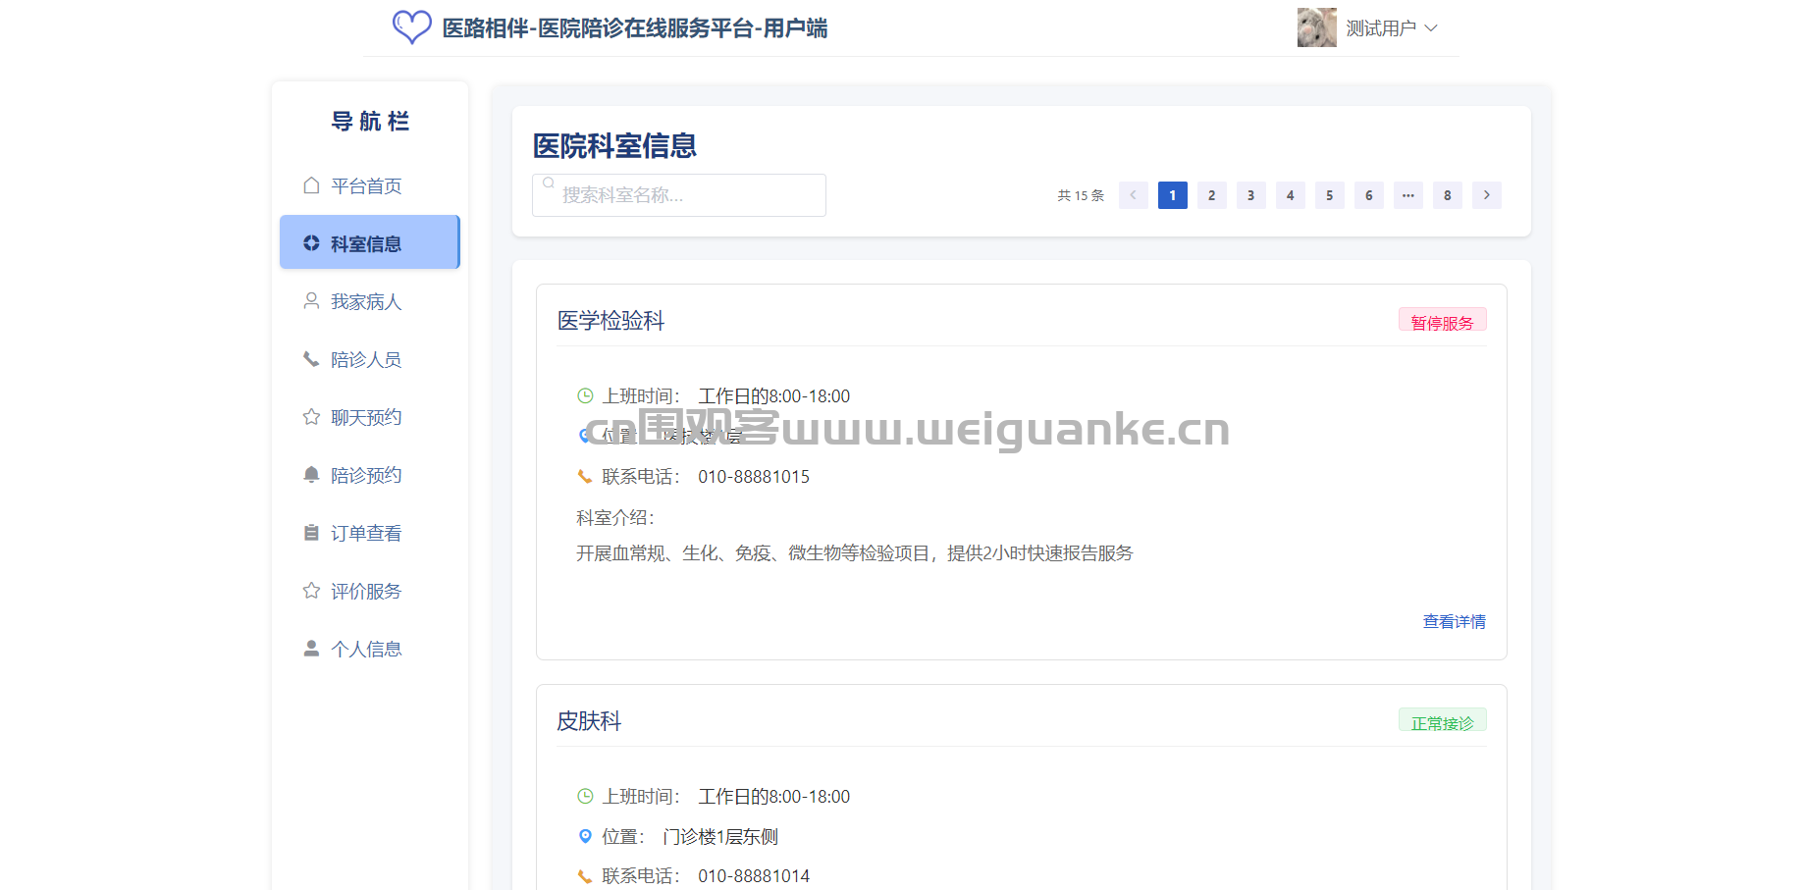Screen dimensions: 1804x890
Task: Select page 5 in the pager
Action: point(1329,195)
